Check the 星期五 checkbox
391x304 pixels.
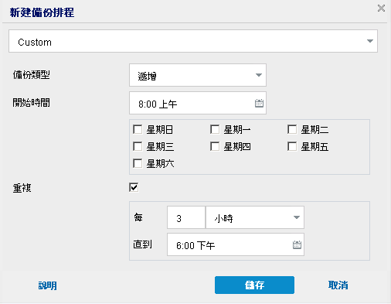tap(292, 146)
